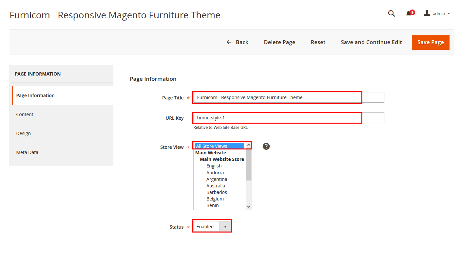Click Store View list scroll-up arrow
Screen dimensions: 461x260
249,145
